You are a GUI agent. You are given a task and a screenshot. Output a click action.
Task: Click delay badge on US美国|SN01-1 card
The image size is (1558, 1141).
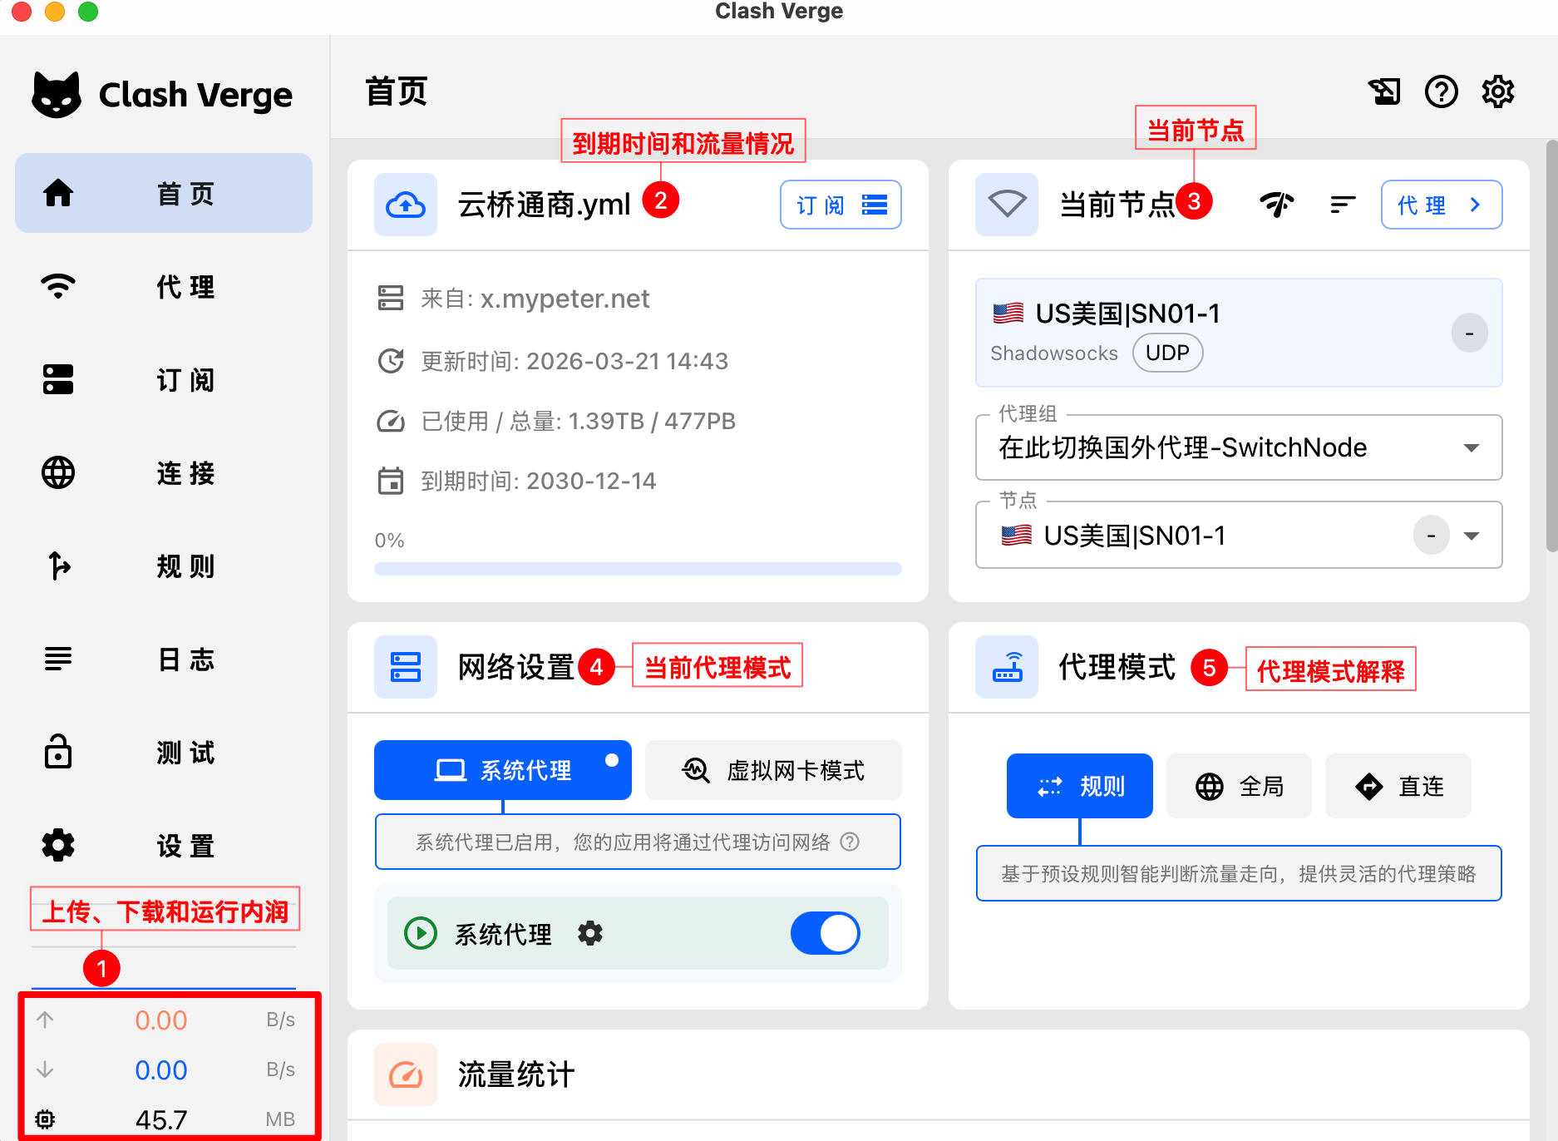click(x=1469, y=333)
